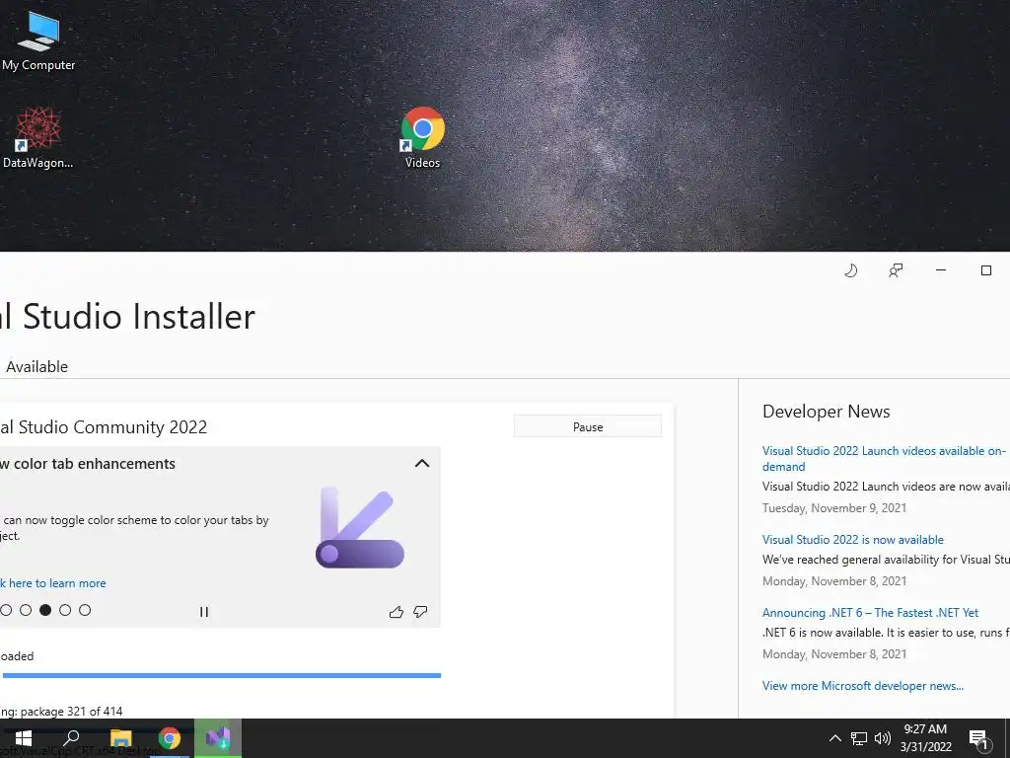Screen dimensions: 1010x758
Task: Open taskbar search magnifier
Action: [x=71, y=738]
